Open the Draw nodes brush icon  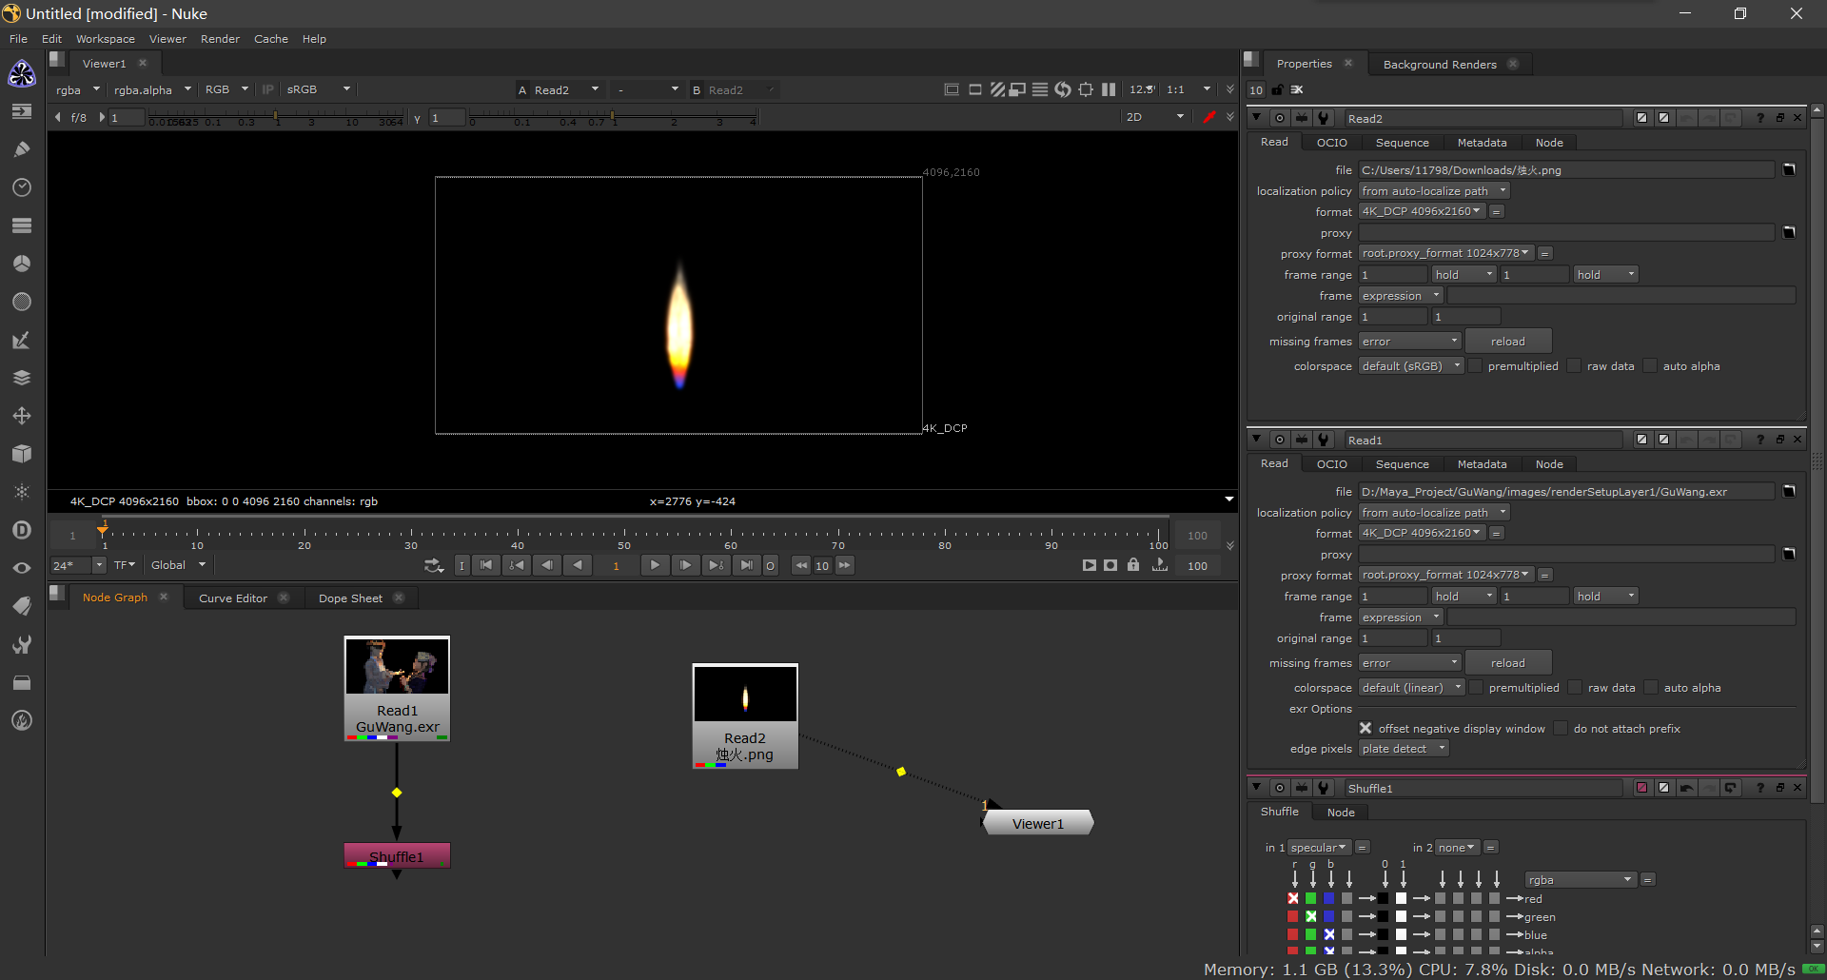21,149
